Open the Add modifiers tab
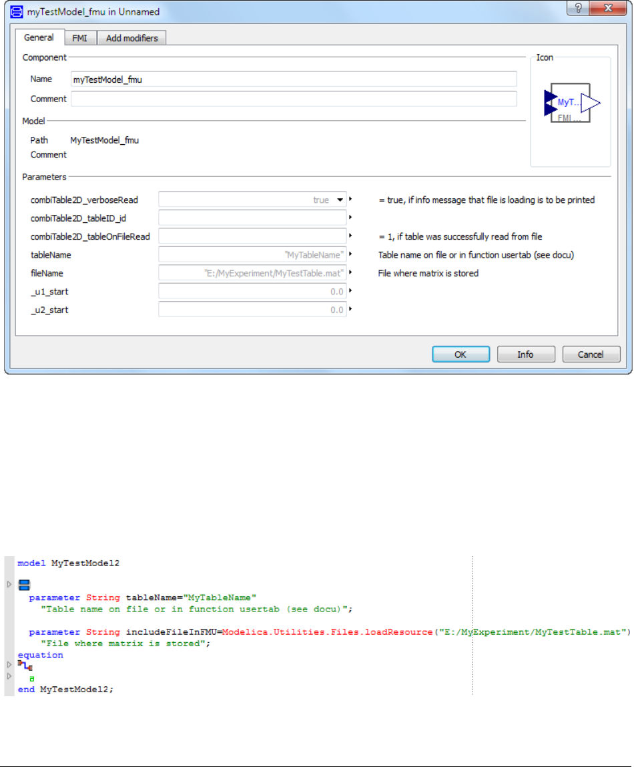The width and height of the screenshot is (634, 767). (131, 38)
